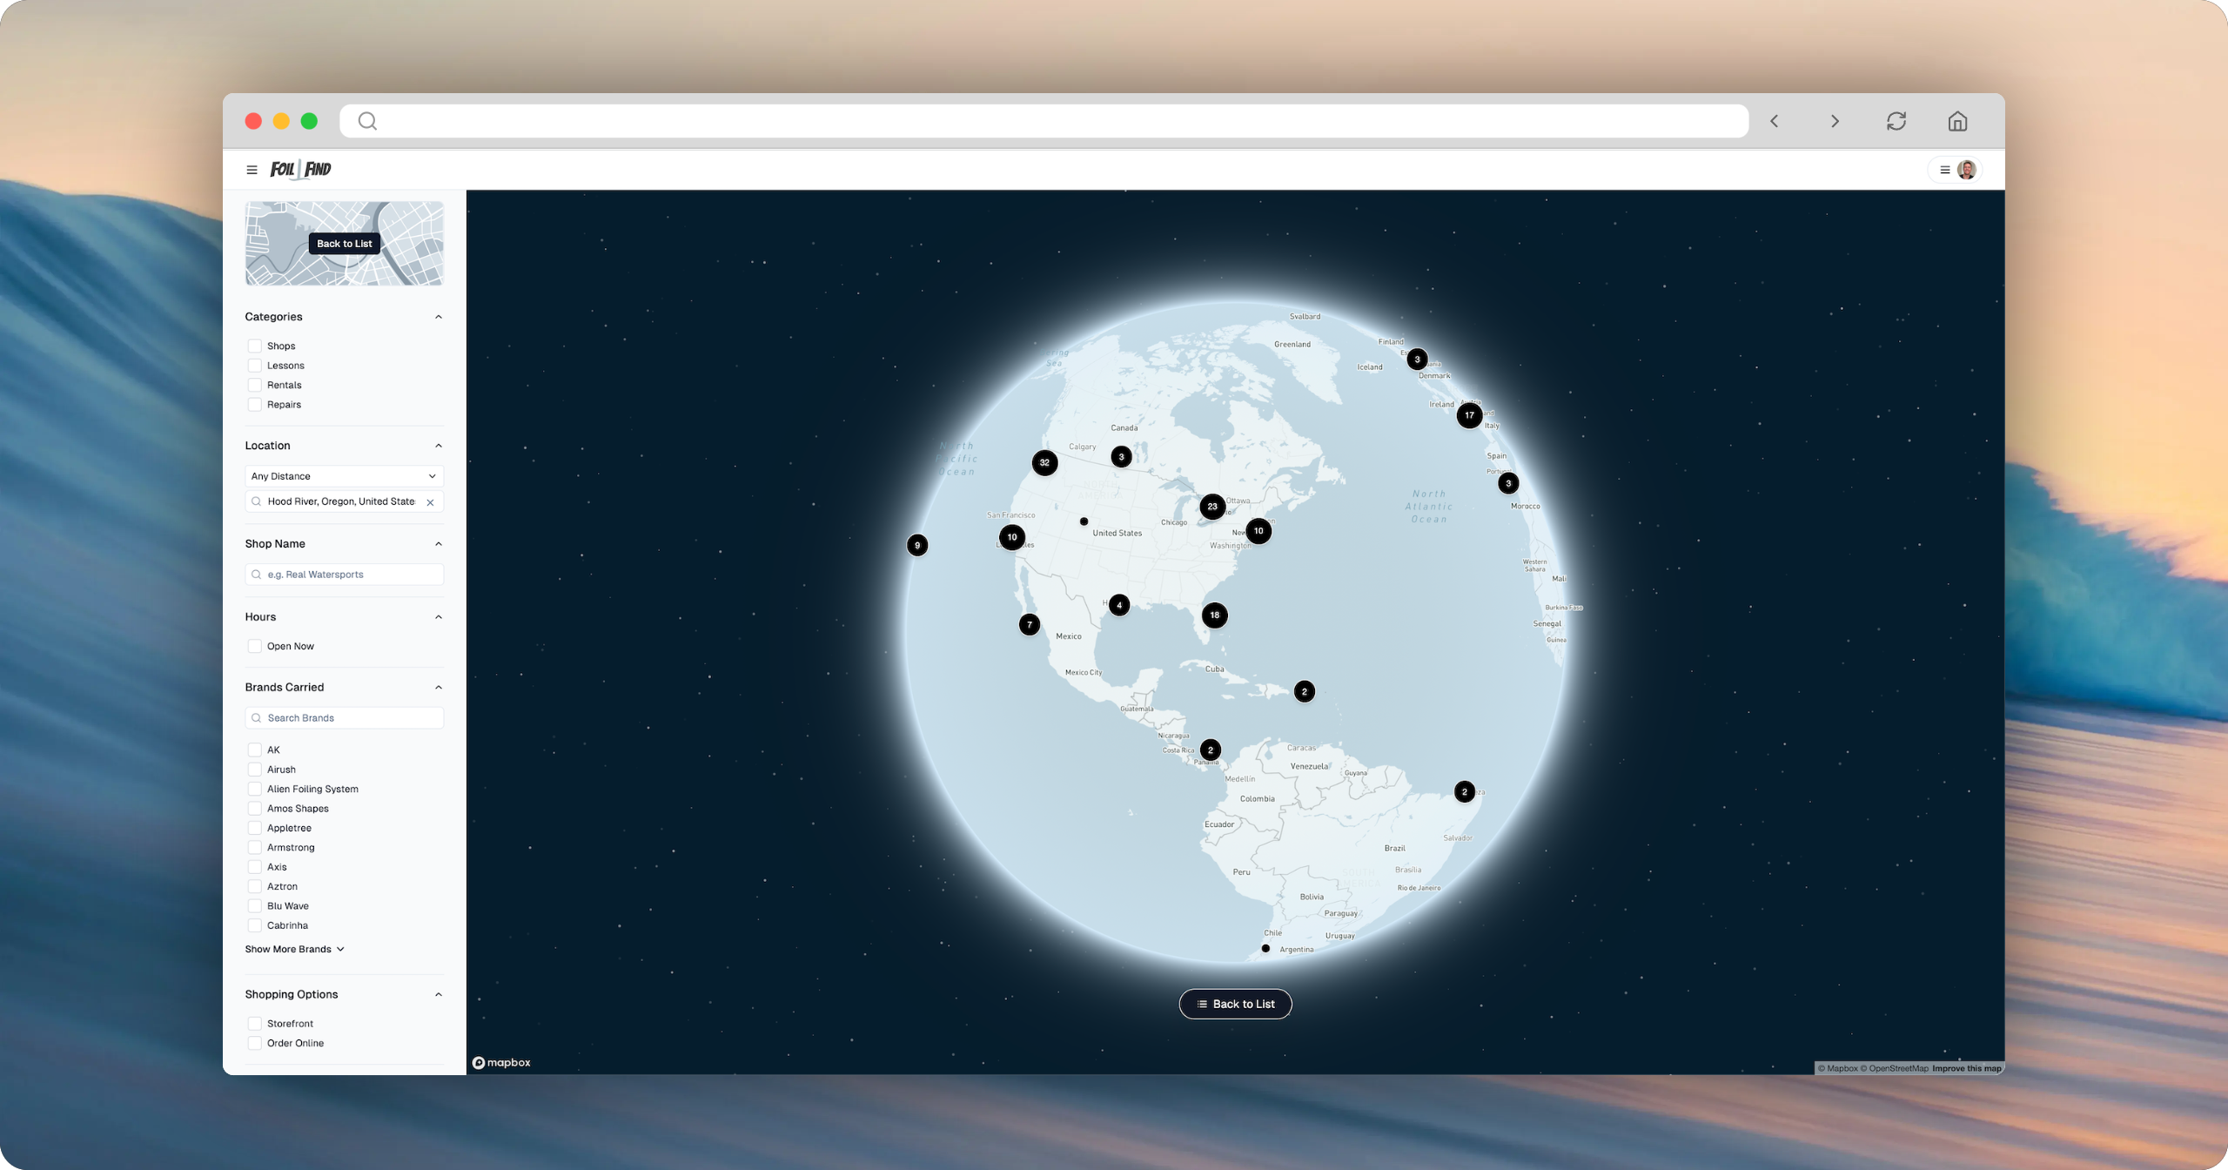Tick the Amos Shapes brand checkbox
The image size is (2228, 1170).
click(x=255, y=809)
